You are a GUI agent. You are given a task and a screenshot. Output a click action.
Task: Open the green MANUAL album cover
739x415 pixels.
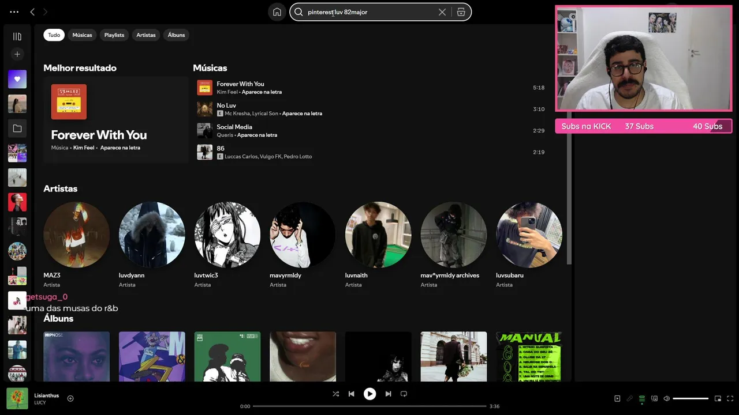529,356
